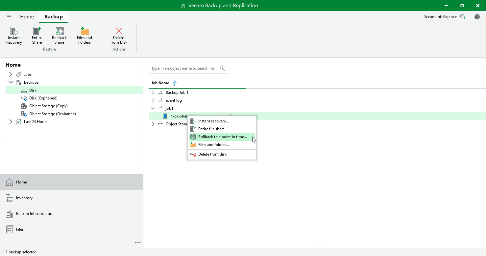Expand the Backup Job 1 row

click(153, 93)
